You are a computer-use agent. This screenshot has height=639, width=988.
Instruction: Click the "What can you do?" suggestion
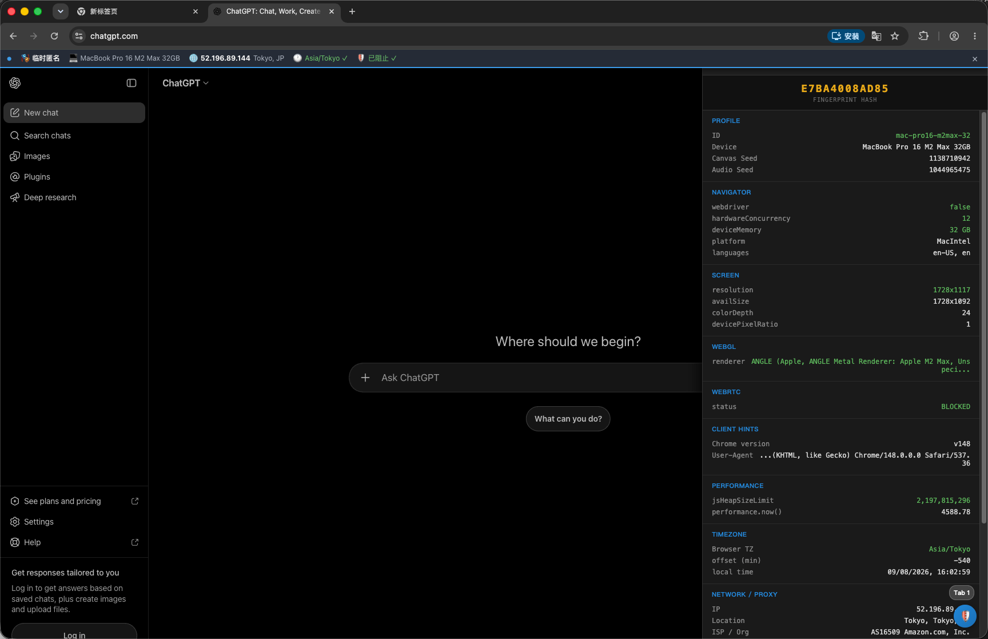point(568,419)
